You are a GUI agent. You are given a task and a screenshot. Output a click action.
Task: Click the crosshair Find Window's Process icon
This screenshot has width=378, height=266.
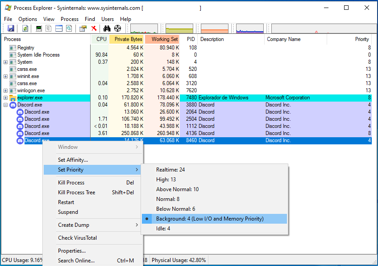coord(118,29)
